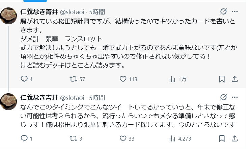Open the second tweet's 5時間 timestamp
250x149 pixels.
coord(97,98)
